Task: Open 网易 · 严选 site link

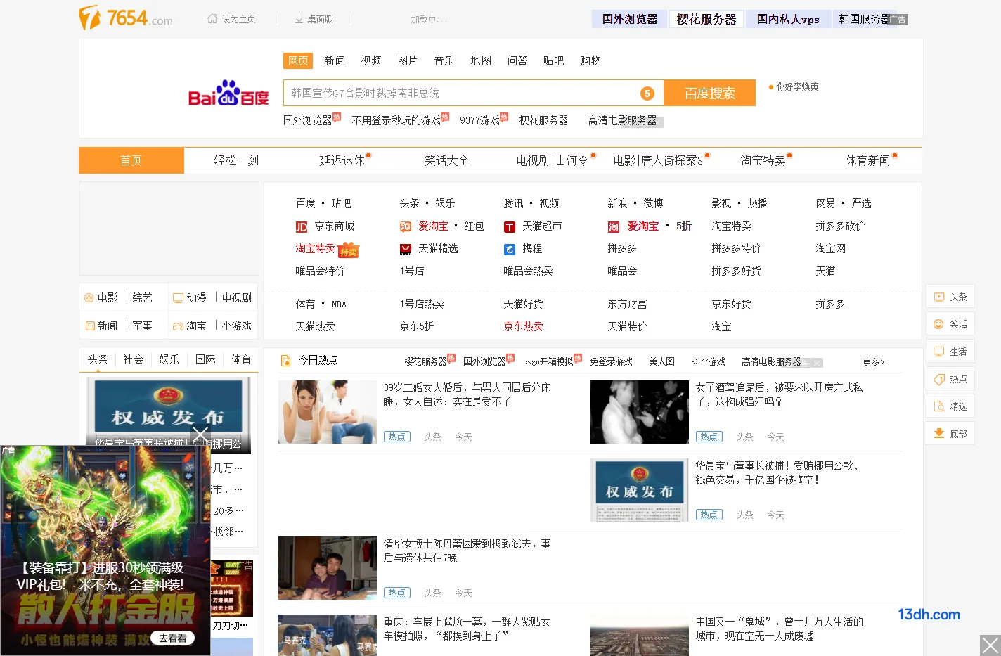Action: 844,204
